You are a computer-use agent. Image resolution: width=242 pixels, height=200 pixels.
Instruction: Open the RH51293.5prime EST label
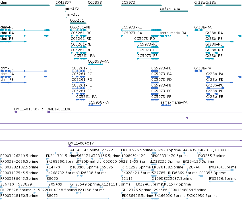[x=136, y=167]
